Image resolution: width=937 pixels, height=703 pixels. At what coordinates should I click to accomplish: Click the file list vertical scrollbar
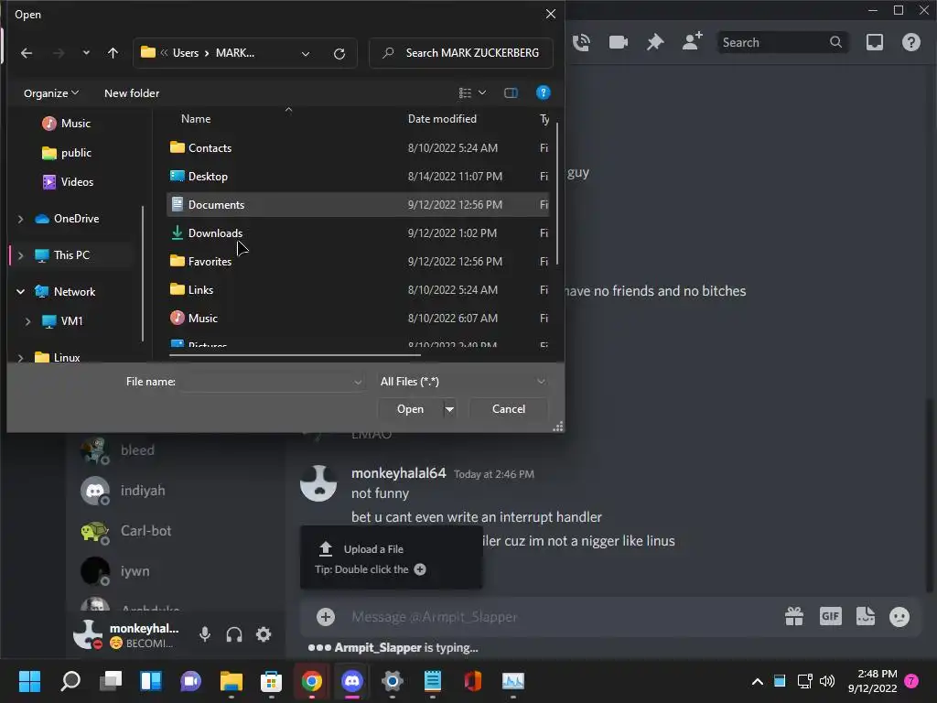[557, 193]
